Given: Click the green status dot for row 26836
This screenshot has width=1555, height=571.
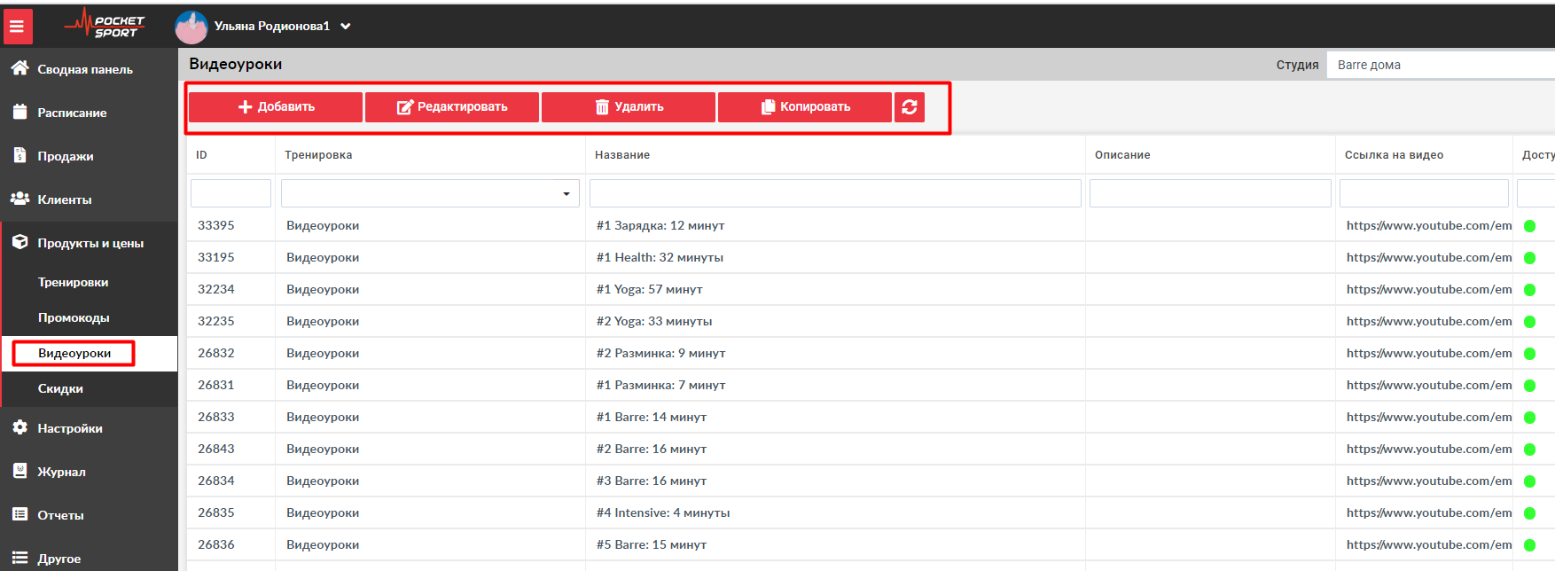Looking at the screenshot, I should coord(1529,545).
